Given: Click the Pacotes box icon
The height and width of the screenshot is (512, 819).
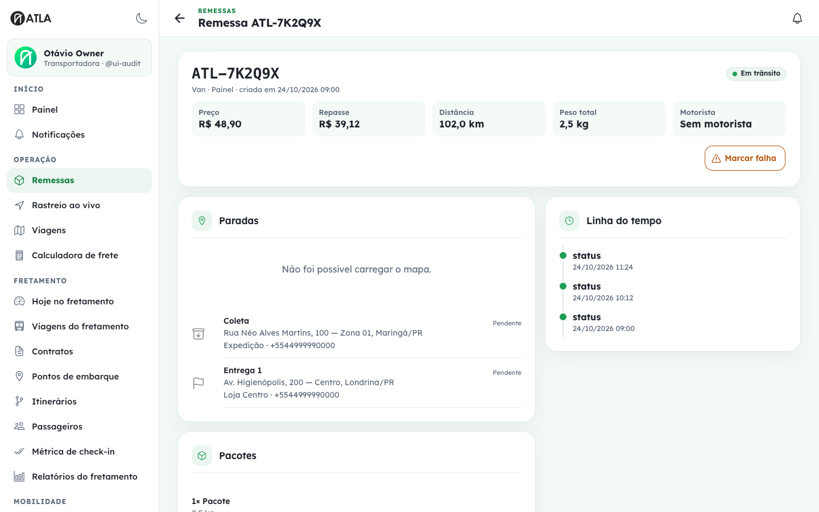Looking at the screenshot, I should [202, 456].
